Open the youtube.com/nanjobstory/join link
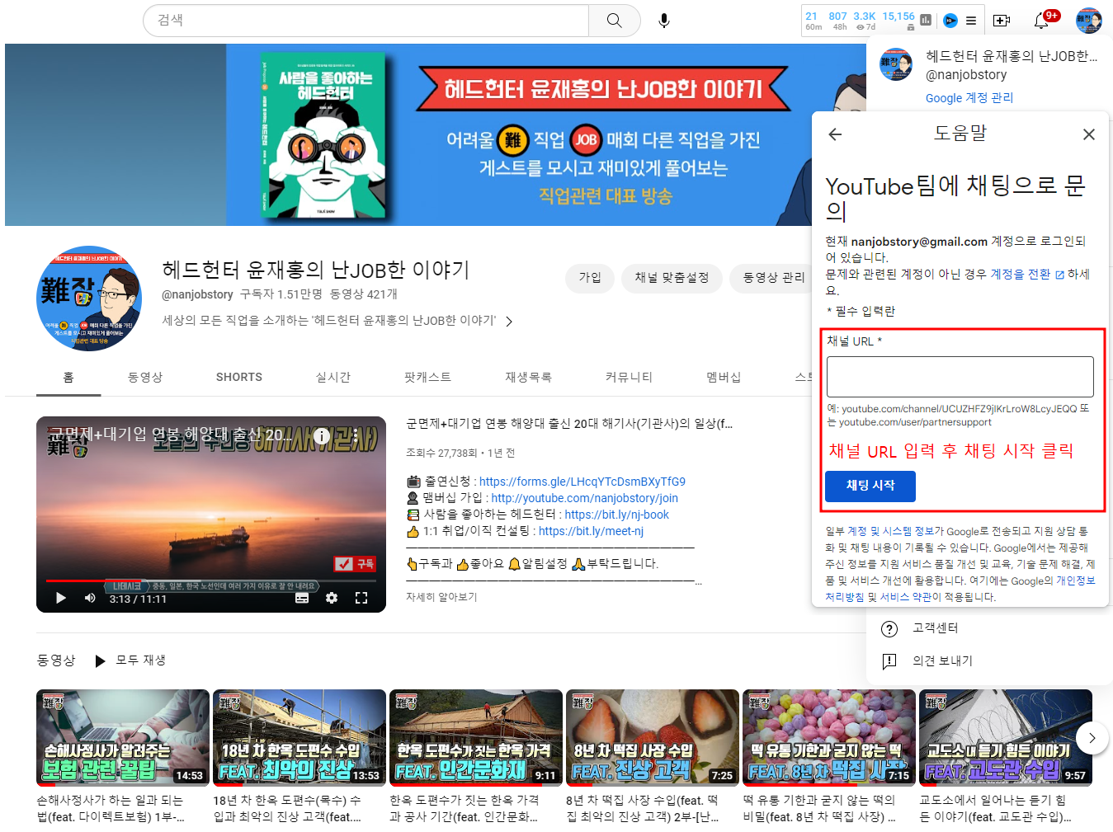Image resolution: width=1113 pixels, height=832 pixels. tap(584, 498)
